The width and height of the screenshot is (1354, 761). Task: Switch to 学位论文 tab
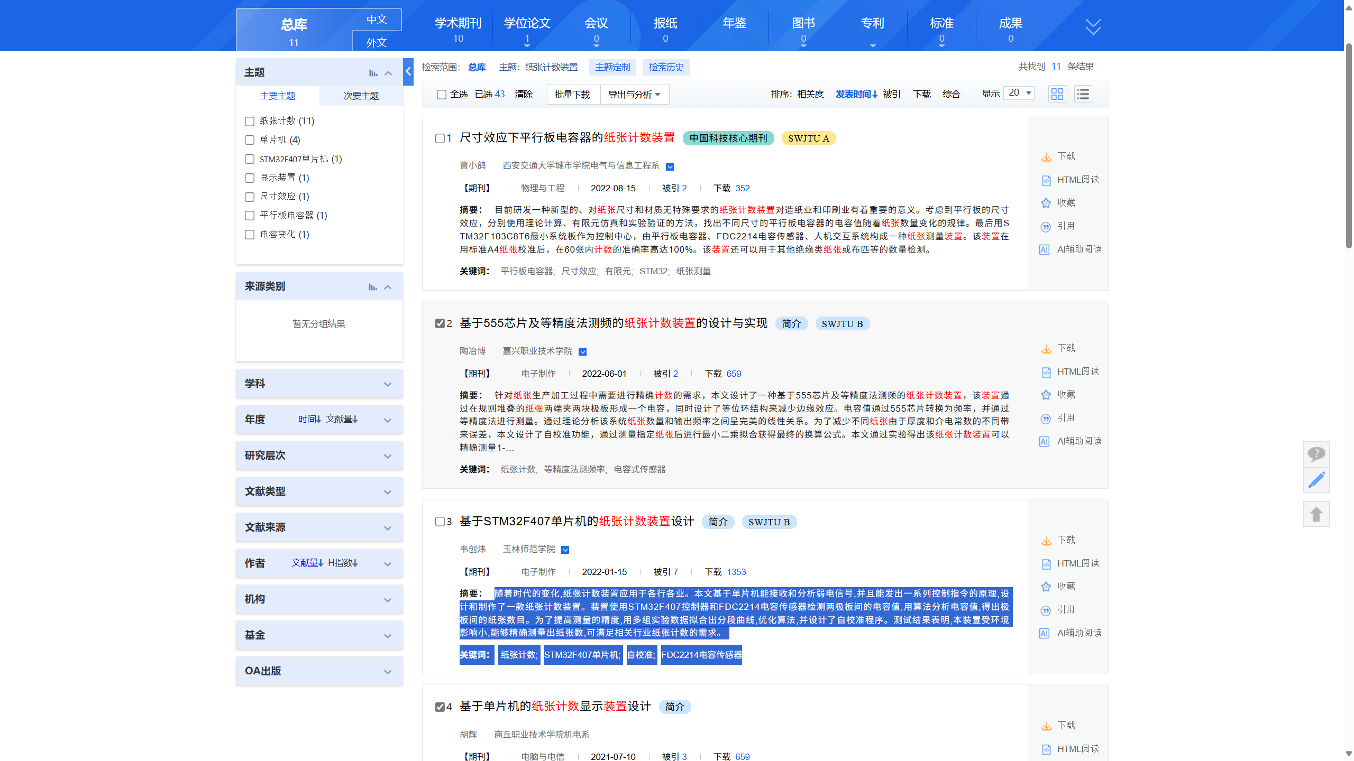pyautogui.click(x=527, y=24)
